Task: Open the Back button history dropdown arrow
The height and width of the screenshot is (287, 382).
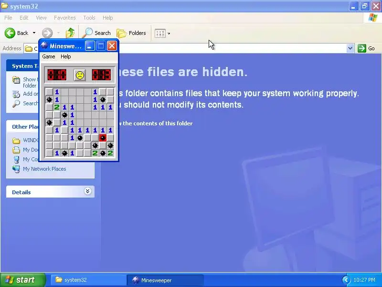Action: pyautogui.click(x=34, y=33)
